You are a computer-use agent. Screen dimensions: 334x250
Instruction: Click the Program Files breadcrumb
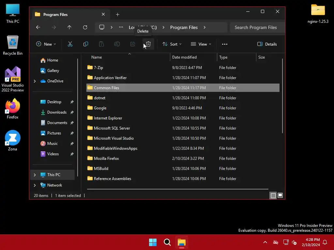(184, 27)
